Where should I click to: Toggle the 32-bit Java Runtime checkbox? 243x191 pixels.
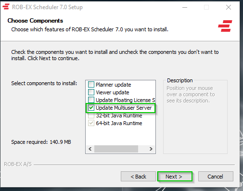pyautogui.click(x=91, y=115)
